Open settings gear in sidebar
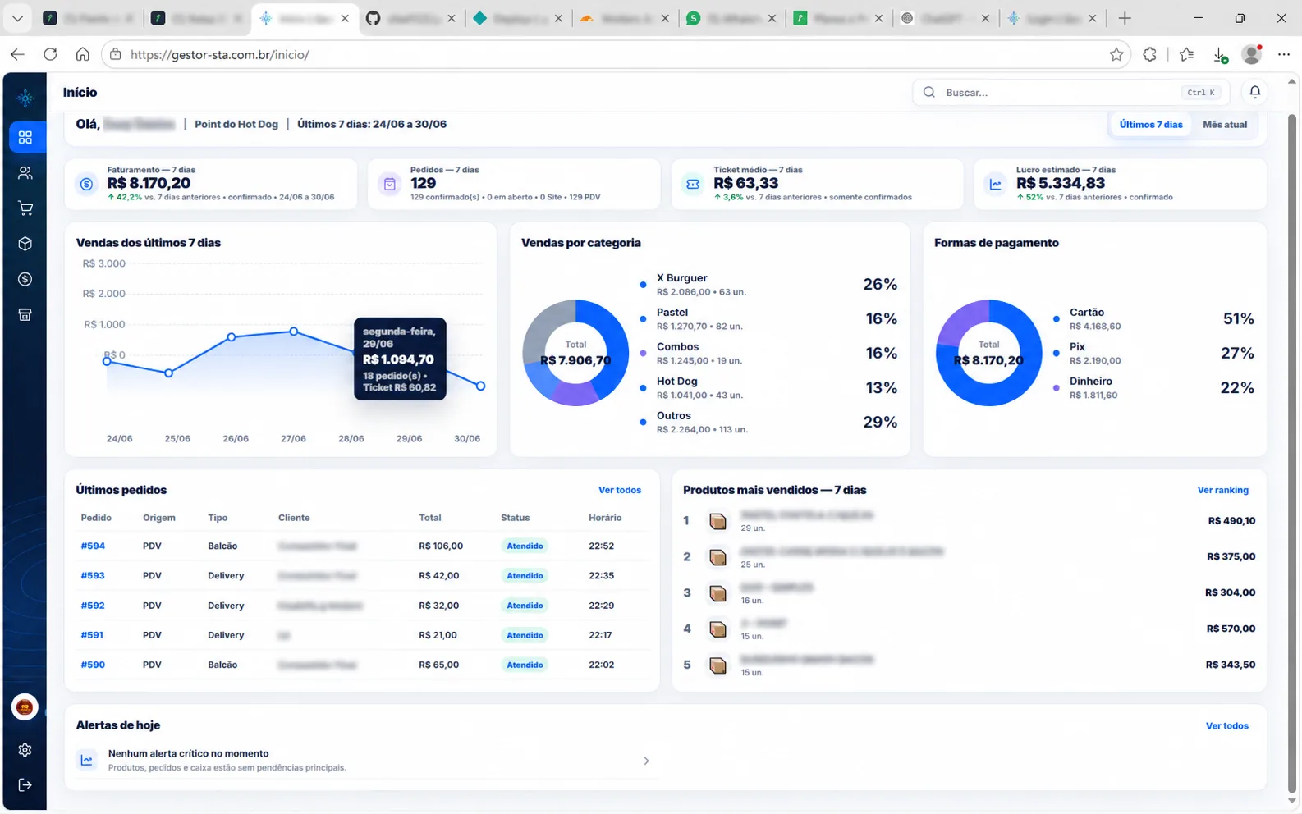Screen dimensions: 1302x814 click(x=25, y=750)
